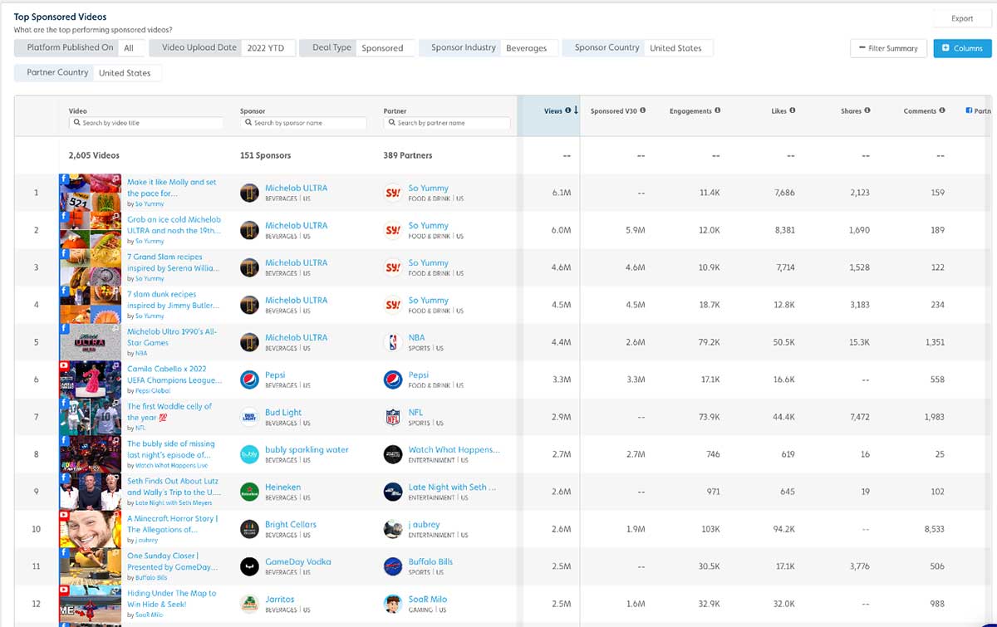Click the Michelob ULTRA logo in row 1

point(249,193)
